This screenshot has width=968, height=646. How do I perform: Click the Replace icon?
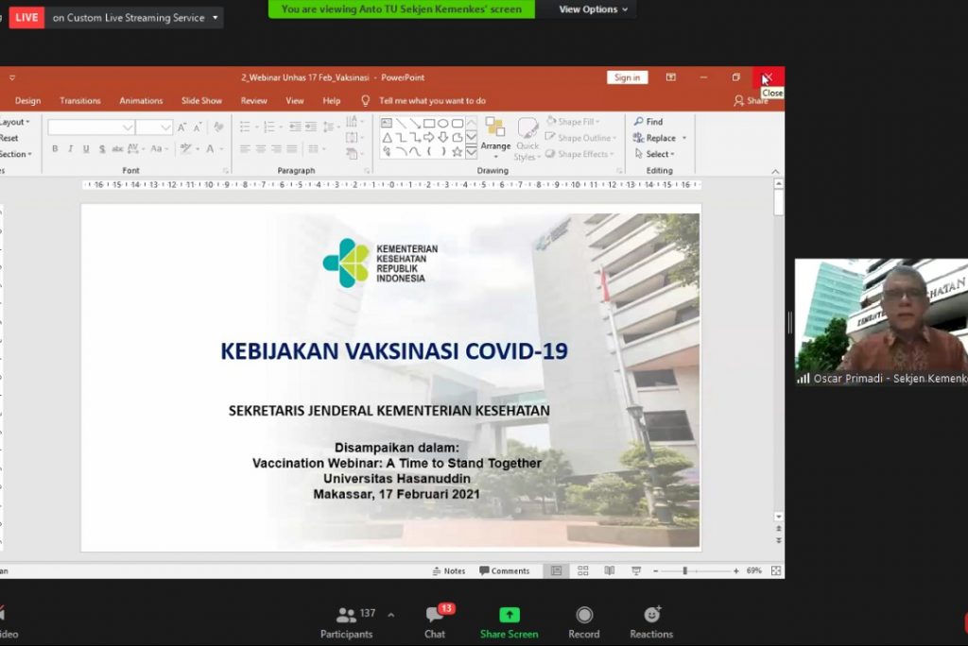pos(658,138)
